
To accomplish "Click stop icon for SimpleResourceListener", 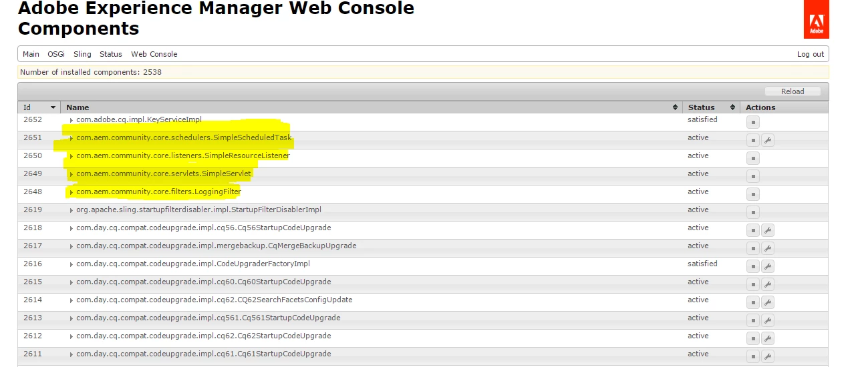I will (753, 158).
